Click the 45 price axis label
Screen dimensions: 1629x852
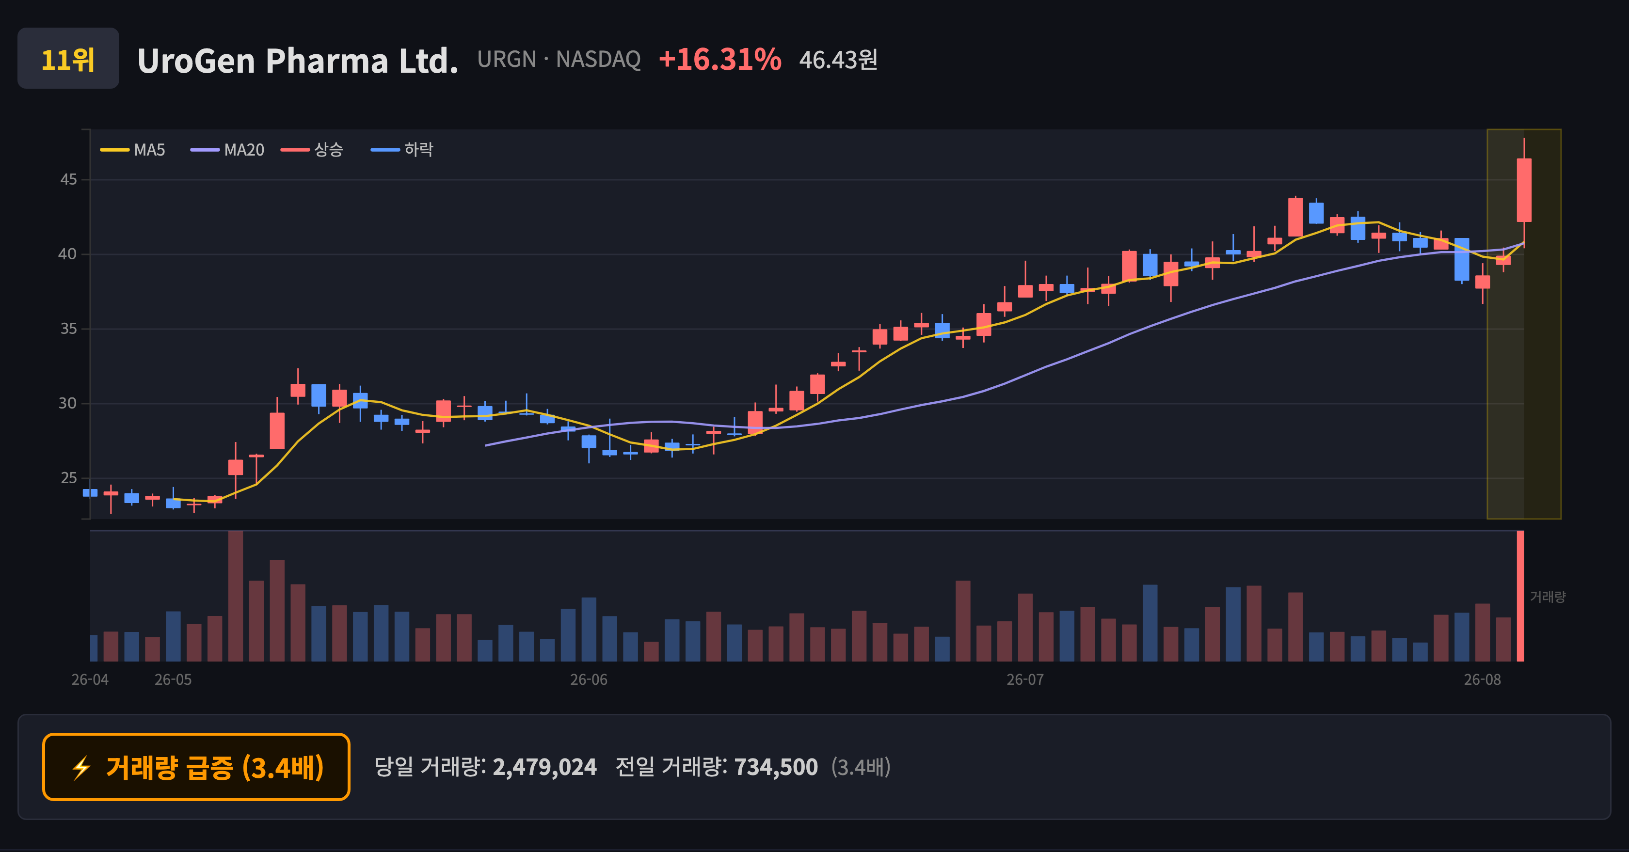click(x=68, y=179)
